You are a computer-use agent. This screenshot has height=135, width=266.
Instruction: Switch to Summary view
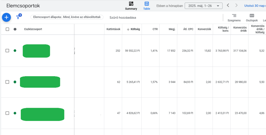tap(131, 6)
